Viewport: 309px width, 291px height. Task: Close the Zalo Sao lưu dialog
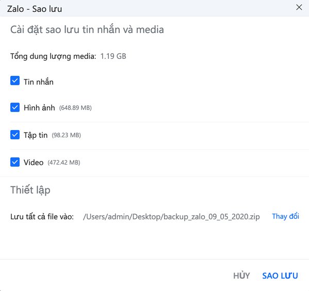[x=299, y=7]
